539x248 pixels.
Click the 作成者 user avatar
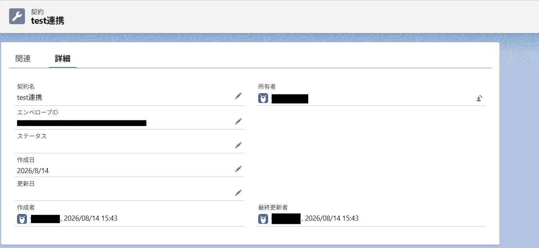(22, 219)
